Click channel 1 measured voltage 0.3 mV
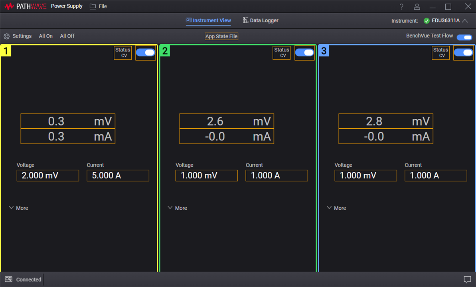Screen dimensions: 476x287 pos(68,121)
